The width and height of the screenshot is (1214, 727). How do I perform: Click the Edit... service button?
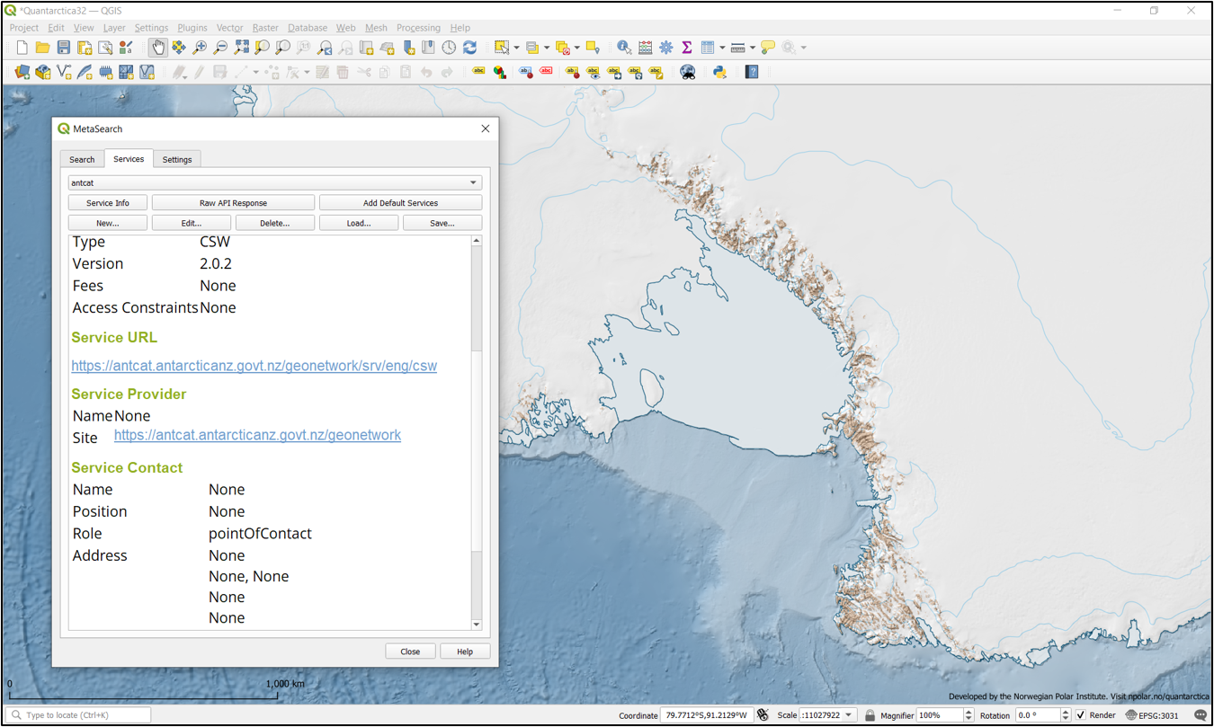click(192, 223)
